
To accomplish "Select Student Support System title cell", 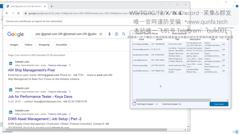I will click(177, 71).
